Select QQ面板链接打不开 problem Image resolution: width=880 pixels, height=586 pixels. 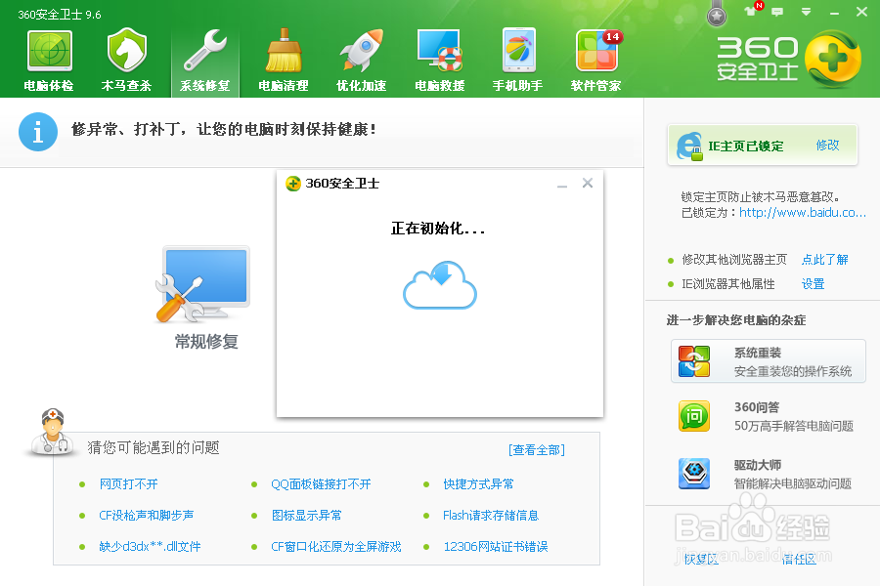click(321, 484)
